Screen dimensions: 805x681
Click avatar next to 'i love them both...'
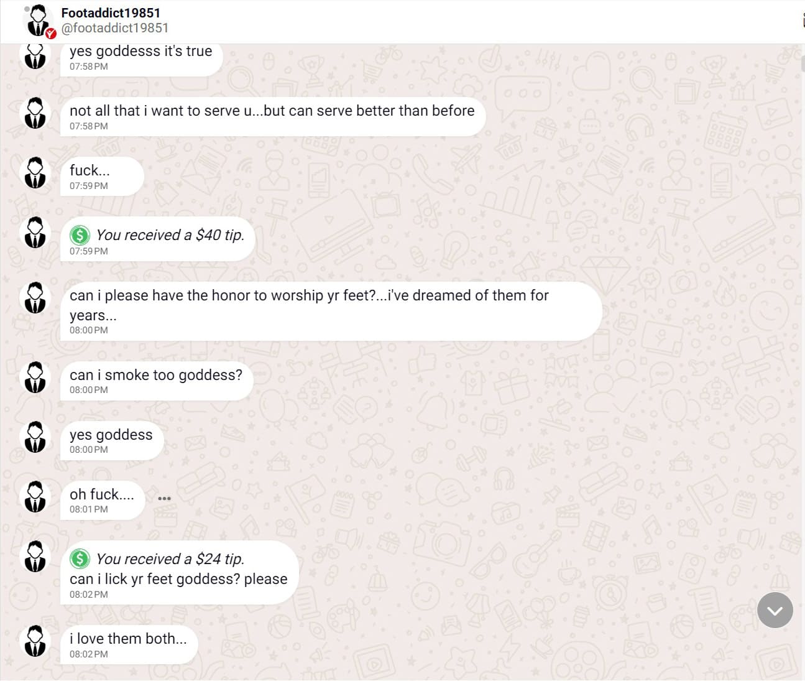pos(35,641)
